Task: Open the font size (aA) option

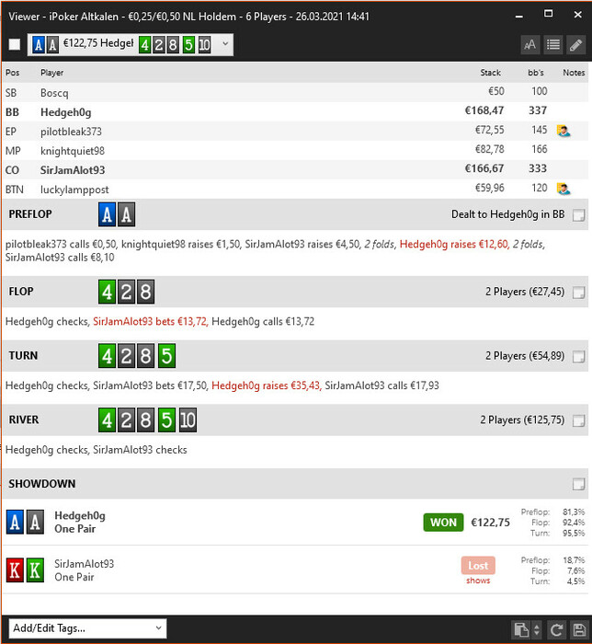Action: (529, 45)
